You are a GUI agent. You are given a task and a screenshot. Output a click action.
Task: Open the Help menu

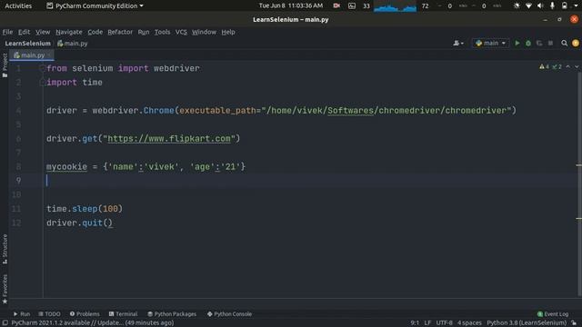pyautogui.click(x=228, y=32)
